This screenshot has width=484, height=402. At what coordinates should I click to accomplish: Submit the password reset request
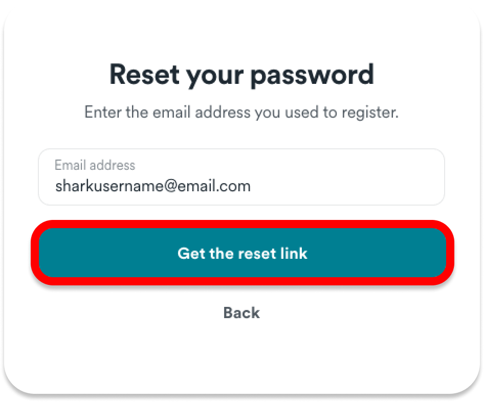click(x=242, y=253)
